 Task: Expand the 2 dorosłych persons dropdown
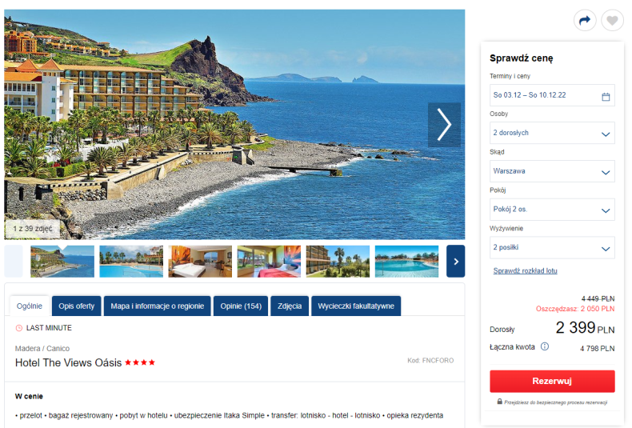click(x=552, y=133)
